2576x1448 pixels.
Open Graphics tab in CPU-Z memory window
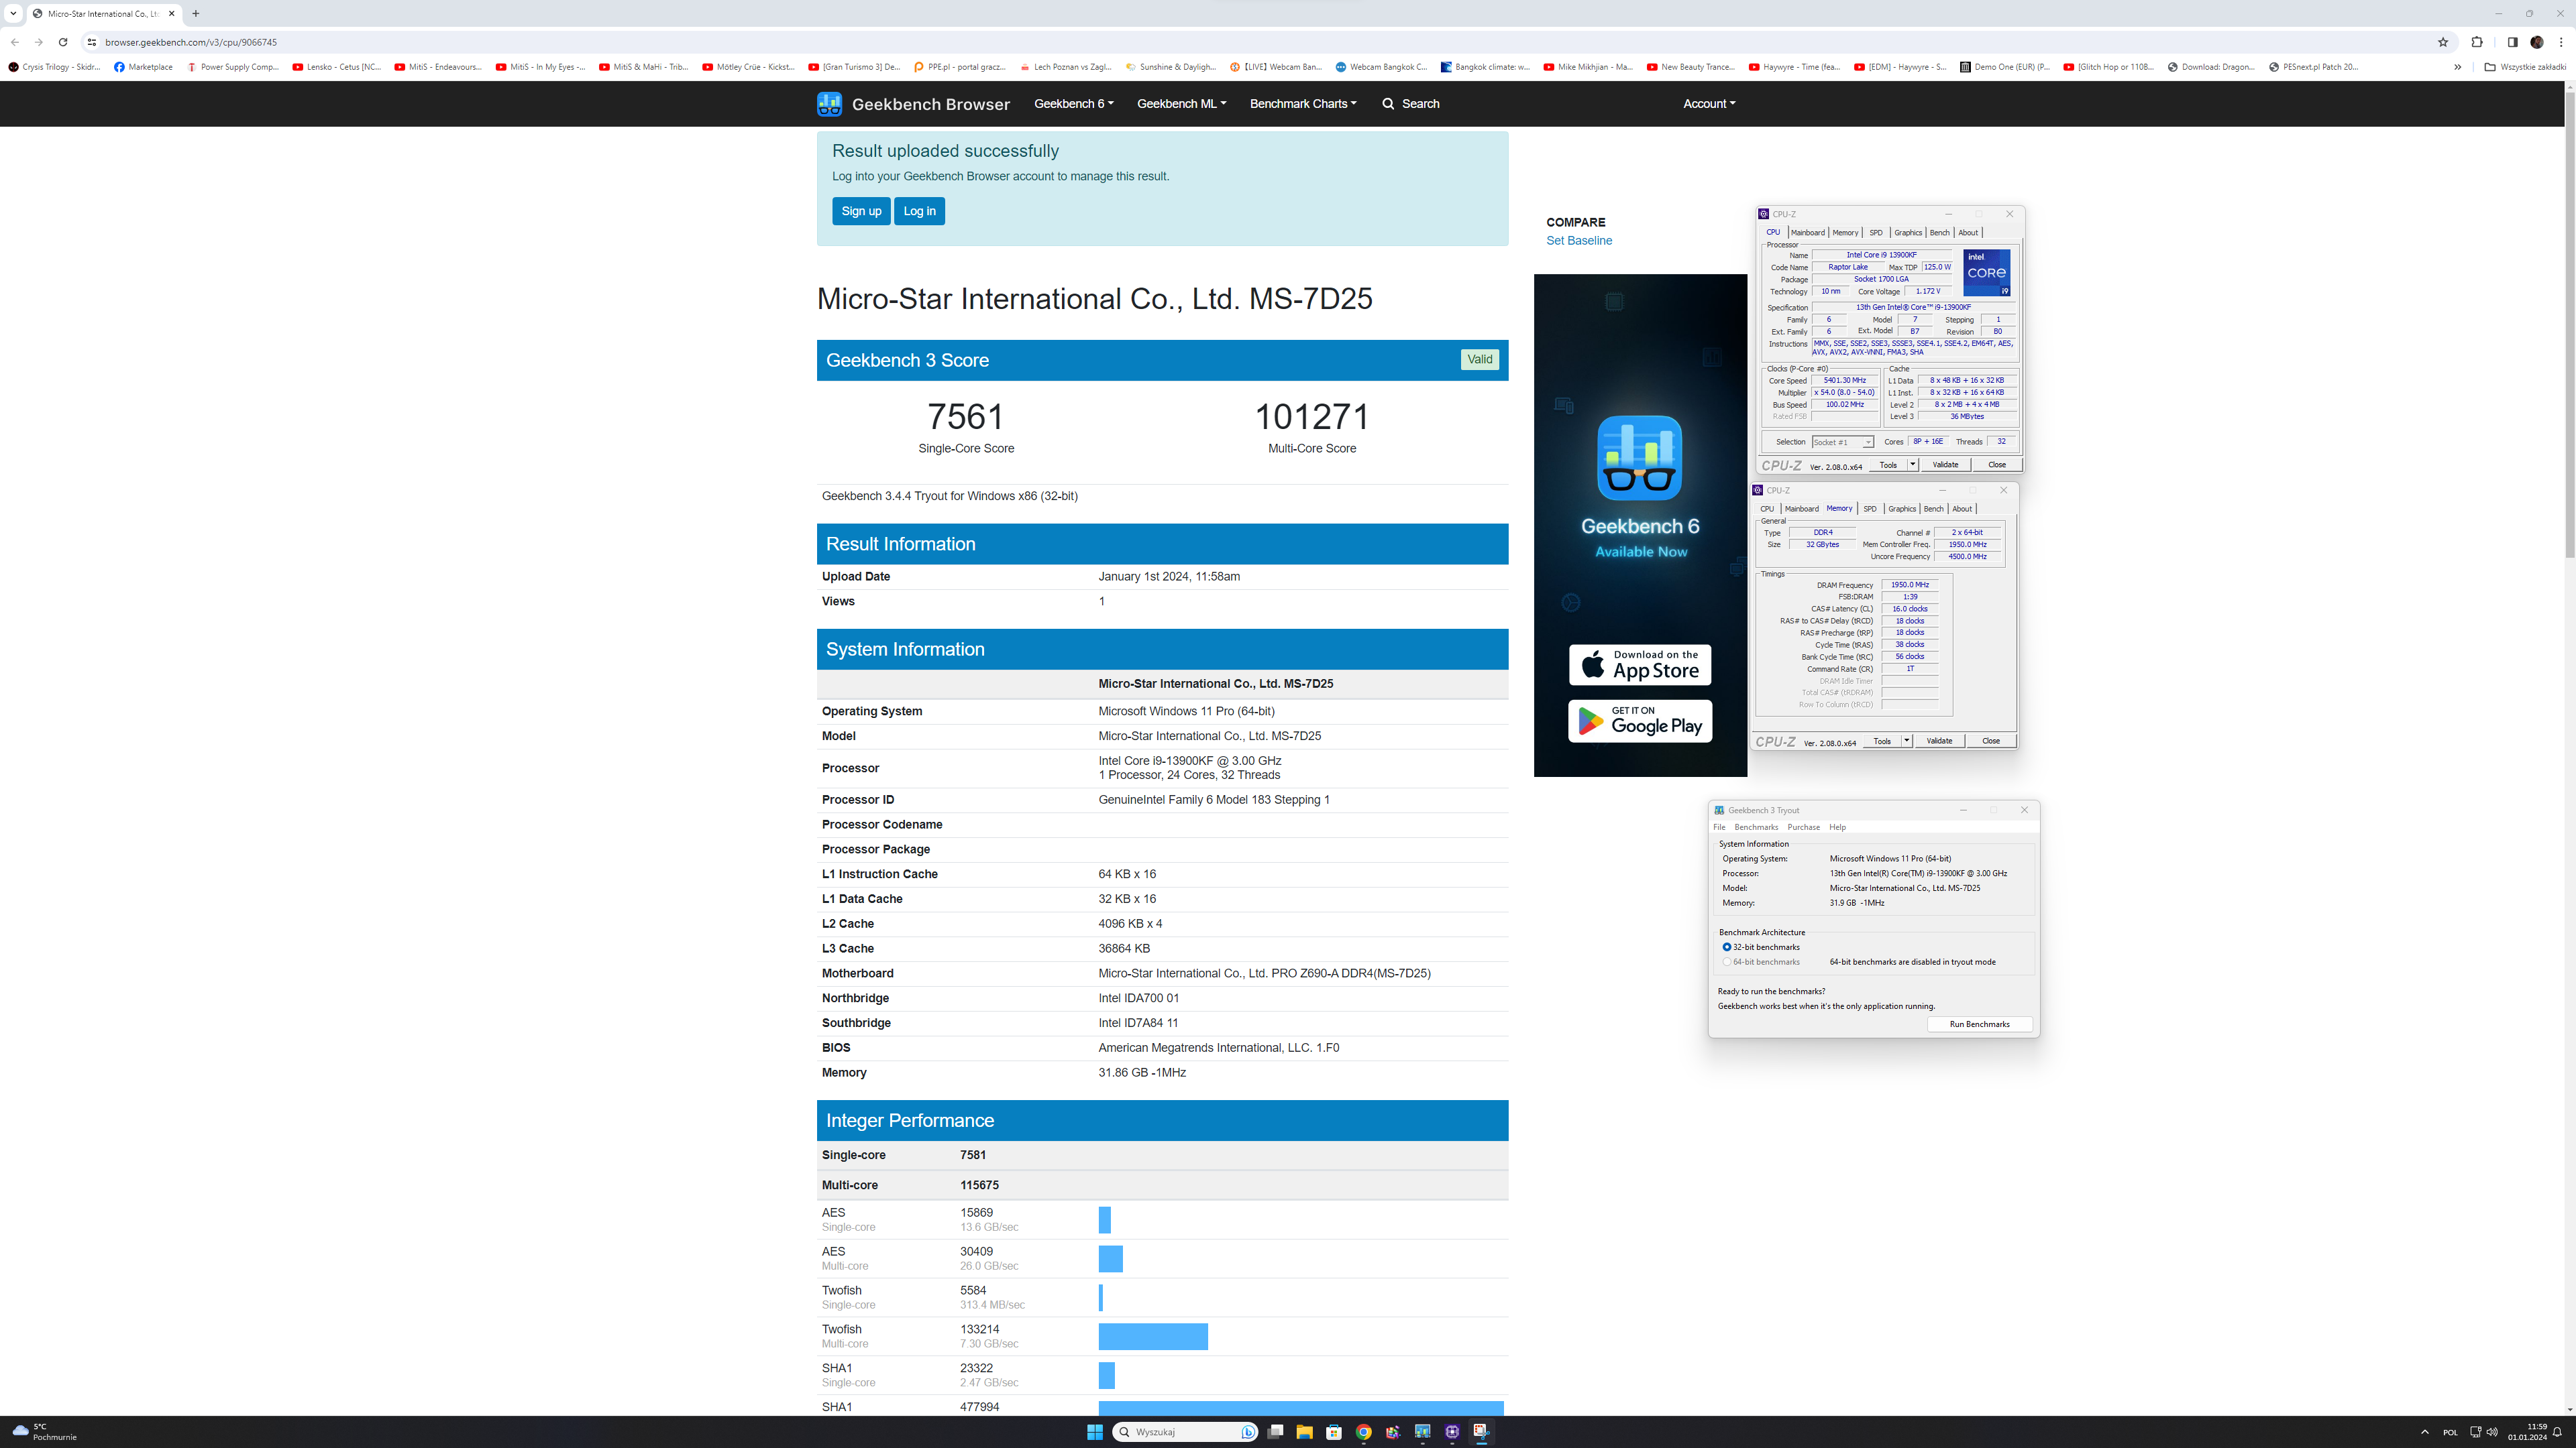click(1902, 509)
